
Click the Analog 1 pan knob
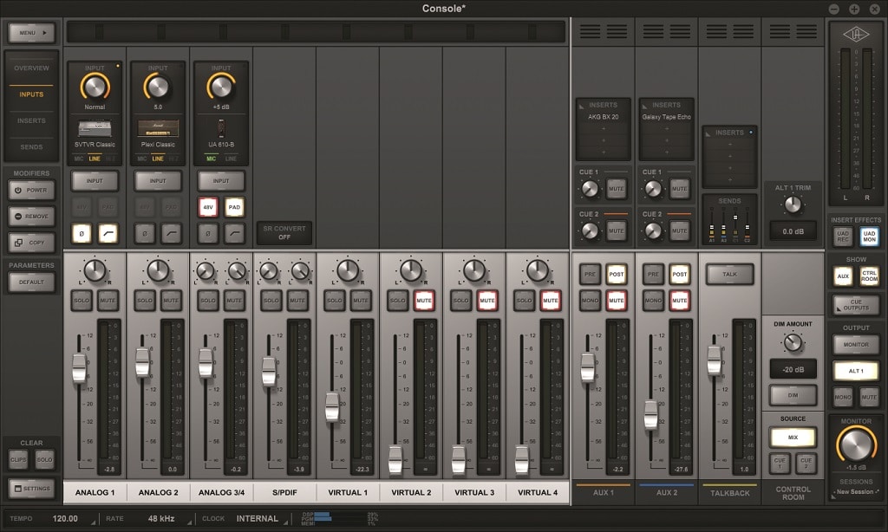(95, 270)
